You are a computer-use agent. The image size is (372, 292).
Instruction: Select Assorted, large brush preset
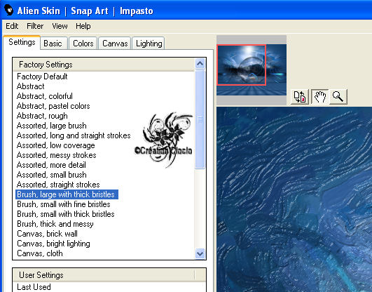(52, 126)
